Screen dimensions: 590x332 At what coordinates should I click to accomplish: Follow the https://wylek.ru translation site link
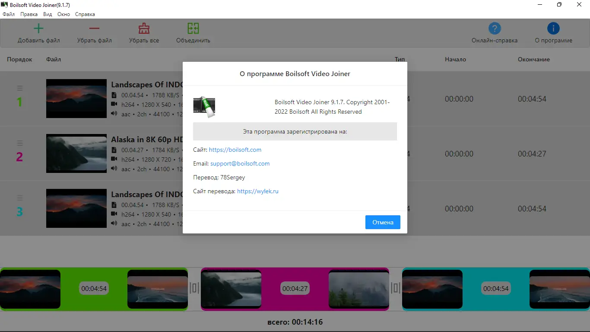click(258, 191)
